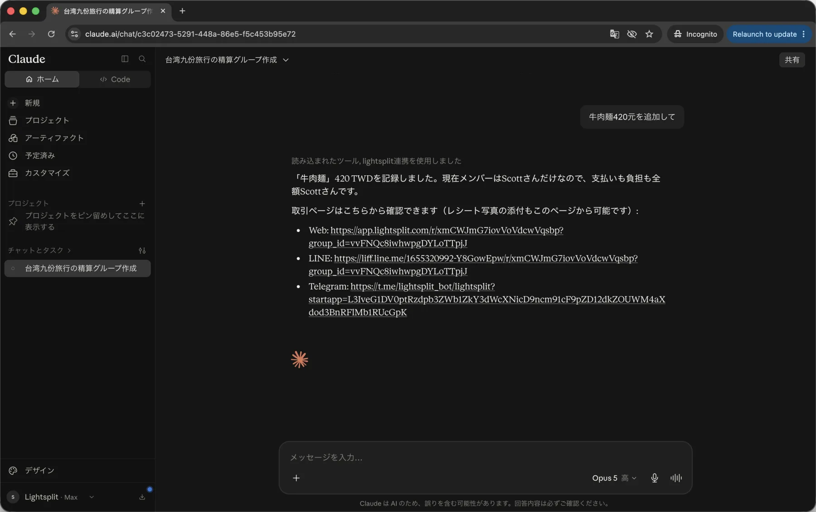Click the S avatar in the sidebar footer
Screen dimensions: 816x512
[x=13, y=497]
